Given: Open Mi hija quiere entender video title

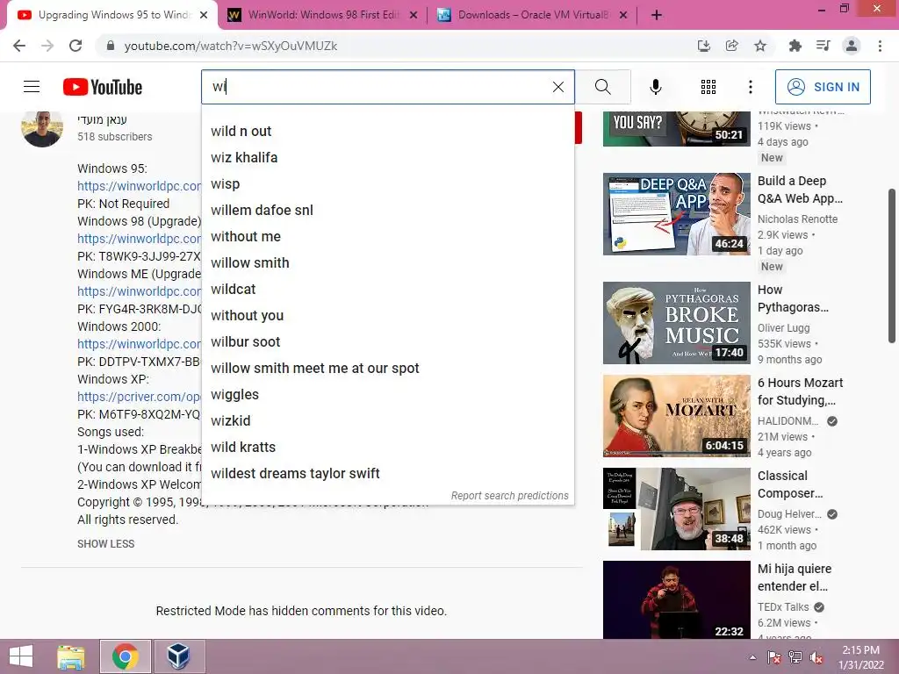Looking at the screenshot, I should (x=795, y=577).
